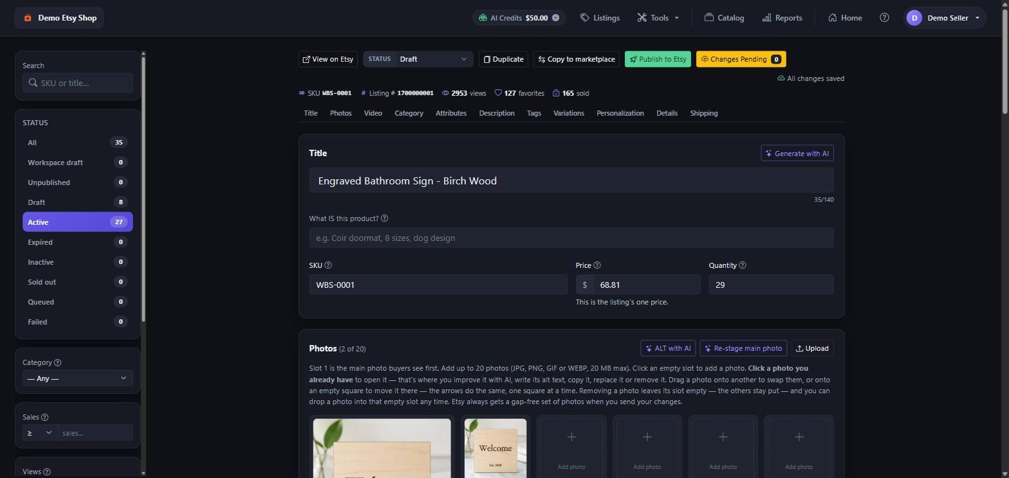
Task: Click the Category filter help icon
Action: coord(58,363)
